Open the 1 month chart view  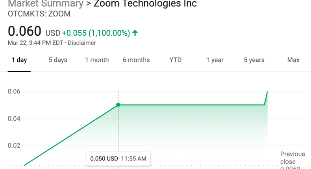[97, 60]
